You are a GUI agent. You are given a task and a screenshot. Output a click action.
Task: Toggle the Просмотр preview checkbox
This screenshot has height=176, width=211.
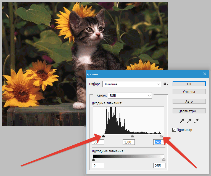coord(174,130)
